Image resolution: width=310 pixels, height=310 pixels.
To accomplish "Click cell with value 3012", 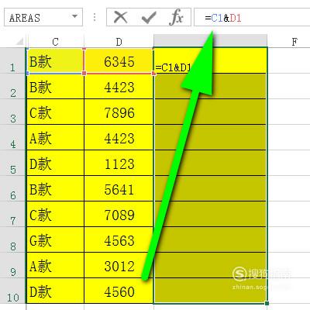I will (x=119, y=265).
